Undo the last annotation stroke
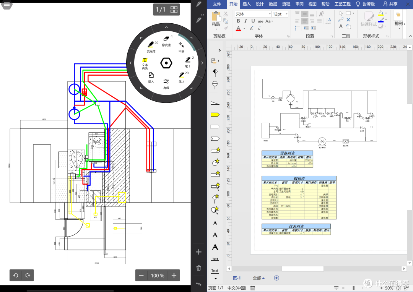Screen dimensions: 413x292 [16, 276]
